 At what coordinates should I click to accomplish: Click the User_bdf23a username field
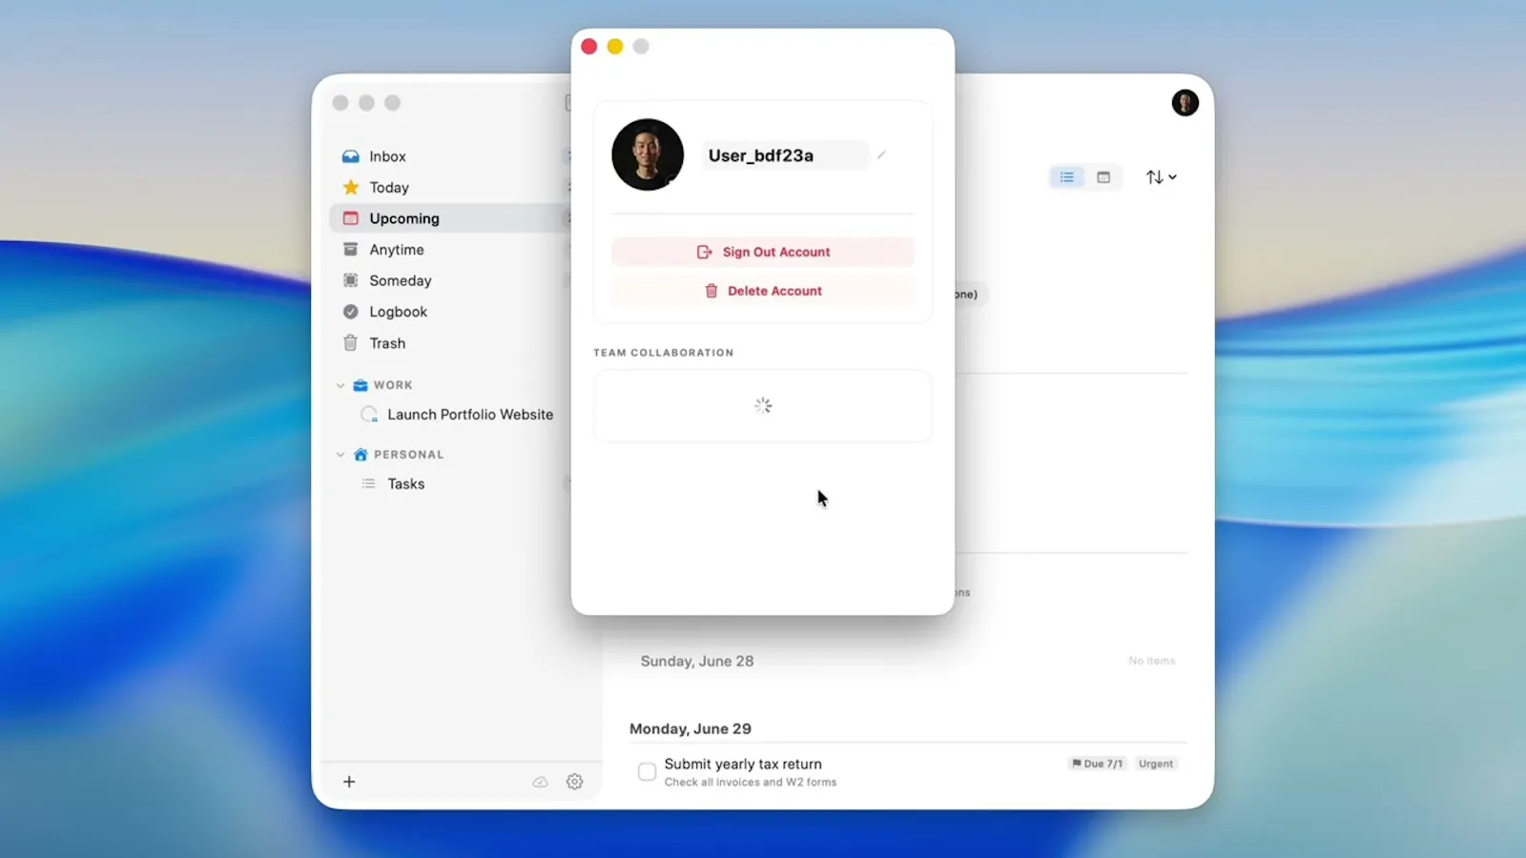[x=785, y=155]
